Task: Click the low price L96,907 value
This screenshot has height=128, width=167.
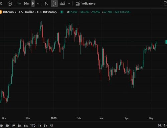Action: click(x=95, y=12)
